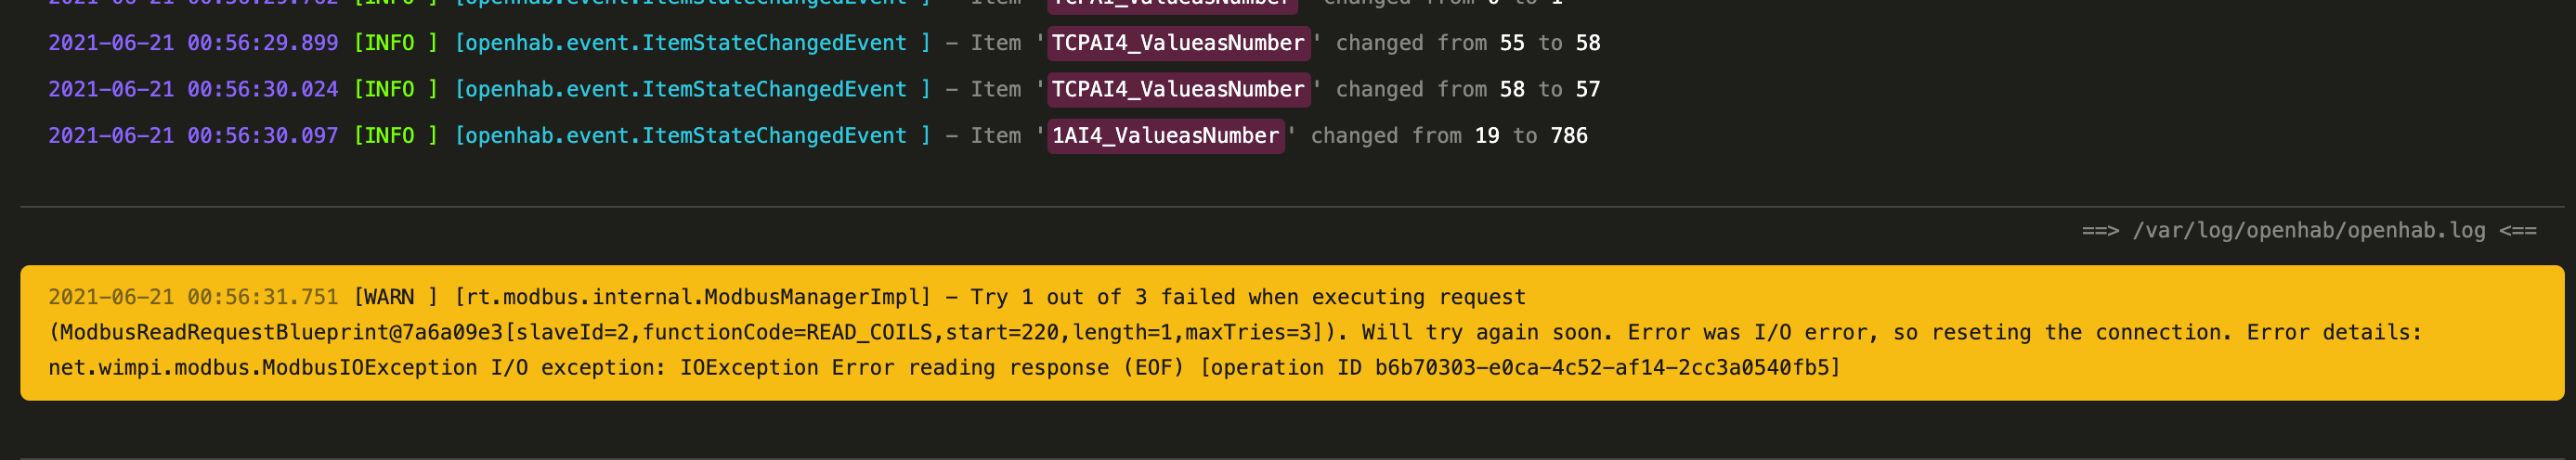
Task: Select highlighted TCPAI4_ValueasNumber on the 58 to 57 line
Action: [1178, 89]
